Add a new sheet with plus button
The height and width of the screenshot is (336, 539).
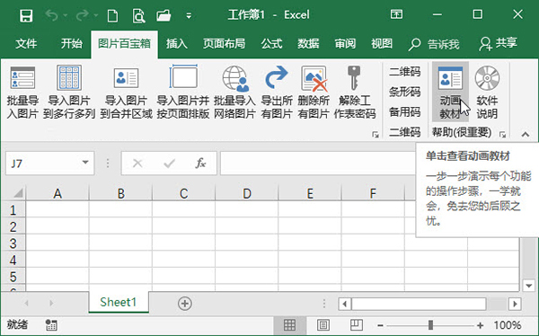185,304
